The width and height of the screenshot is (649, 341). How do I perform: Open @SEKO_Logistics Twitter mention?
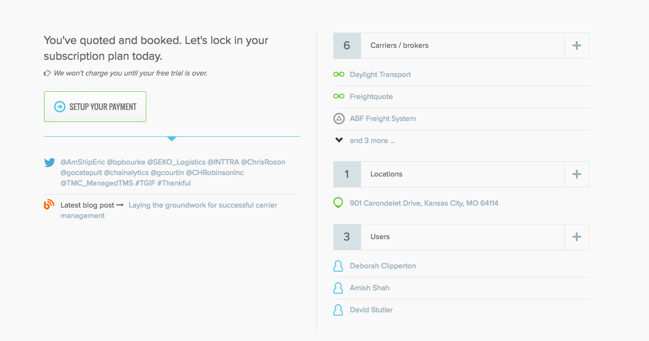176,162
